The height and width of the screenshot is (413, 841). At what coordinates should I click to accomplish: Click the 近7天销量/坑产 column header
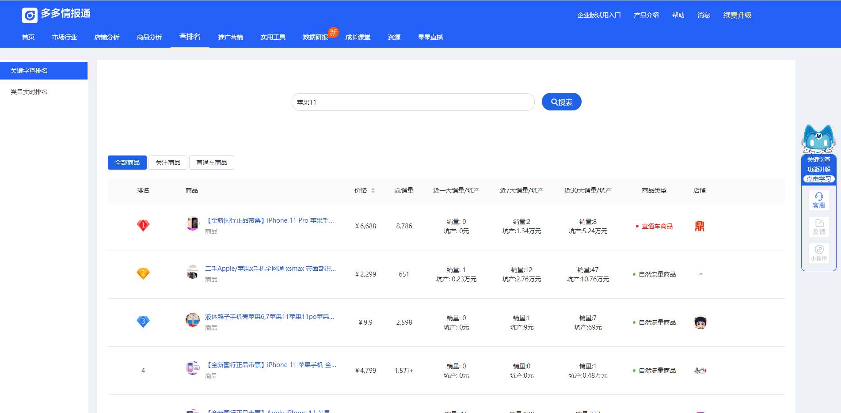click(522, 190)
